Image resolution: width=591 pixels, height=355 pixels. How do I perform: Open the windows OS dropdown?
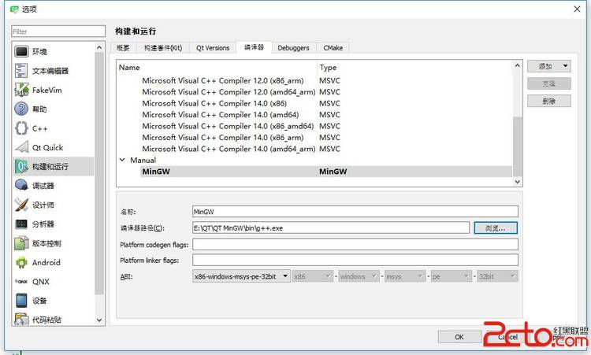click(359, 276)
